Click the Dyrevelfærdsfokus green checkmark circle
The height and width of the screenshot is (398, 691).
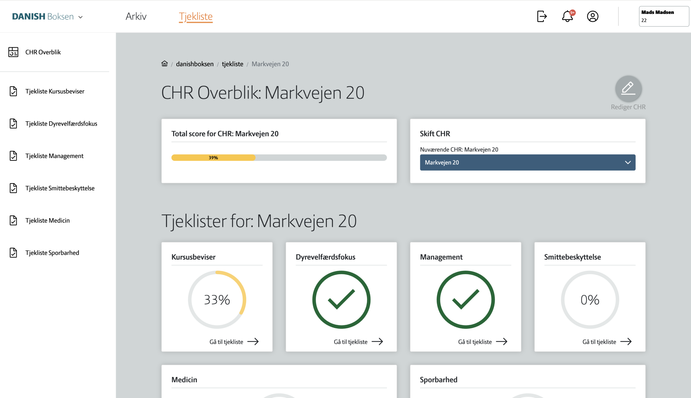pos(341,300)
